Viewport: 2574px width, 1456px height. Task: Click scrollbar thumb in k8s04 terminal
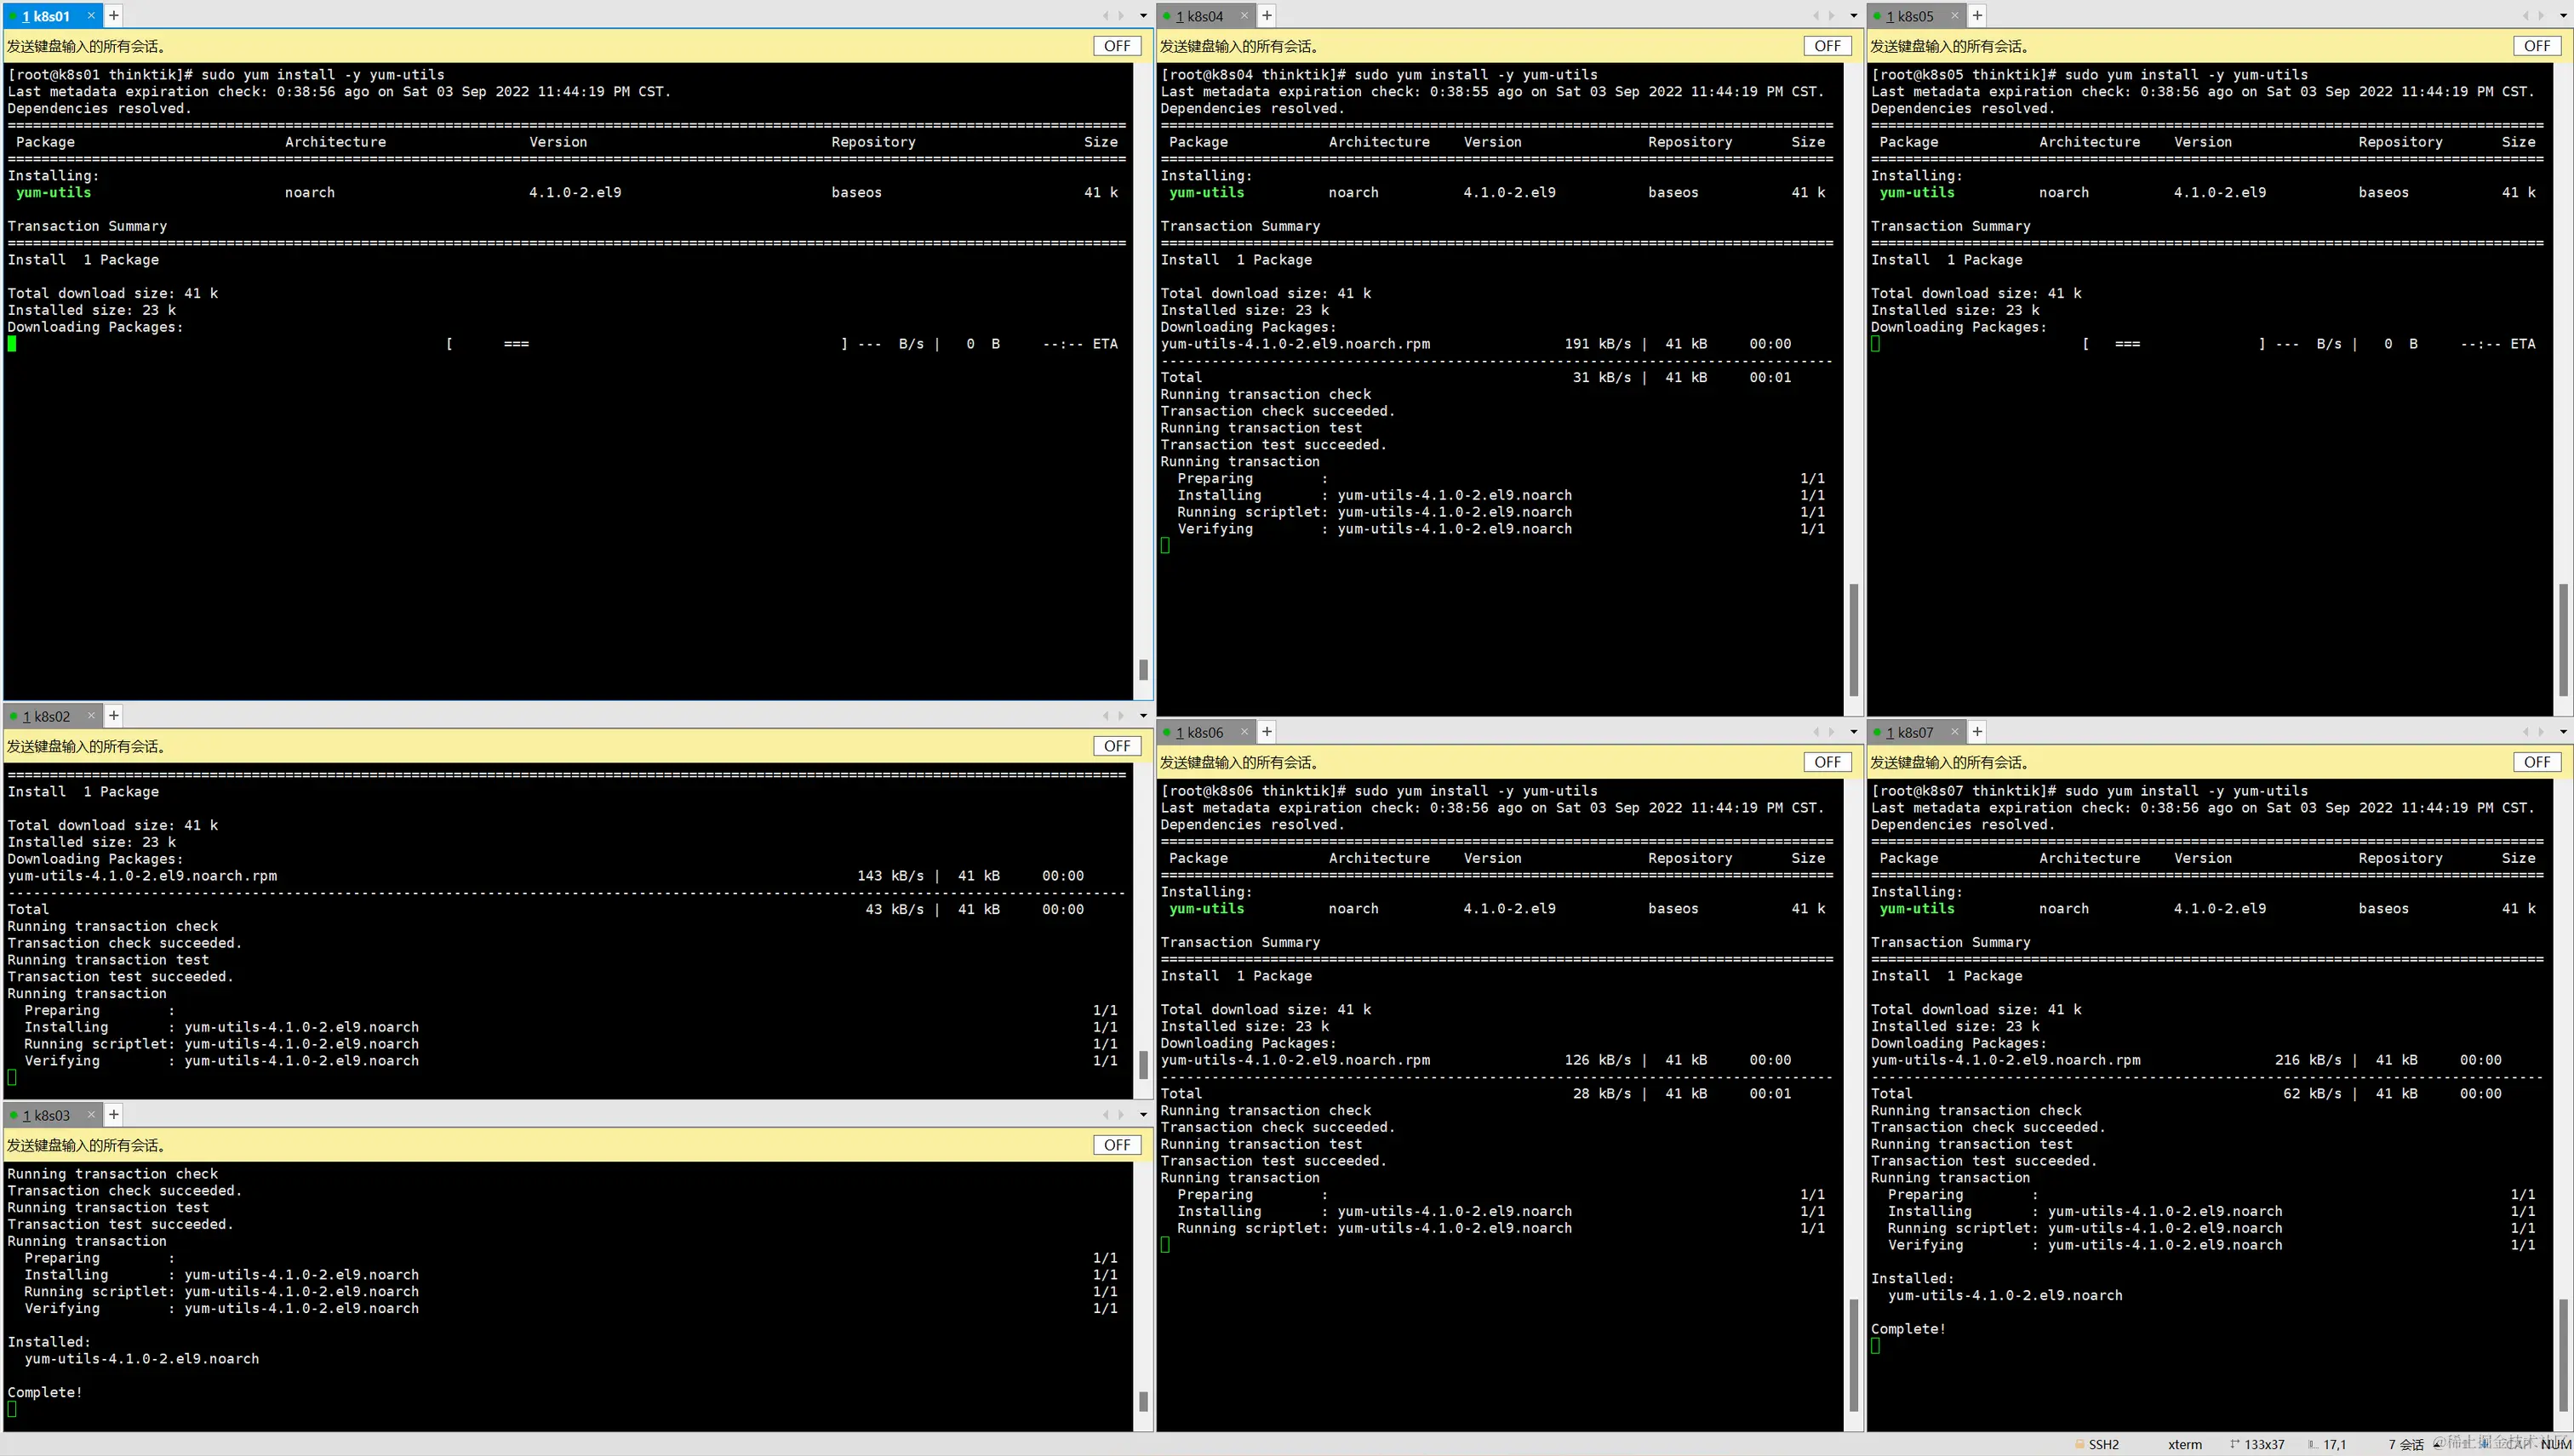click(1853, 640)
